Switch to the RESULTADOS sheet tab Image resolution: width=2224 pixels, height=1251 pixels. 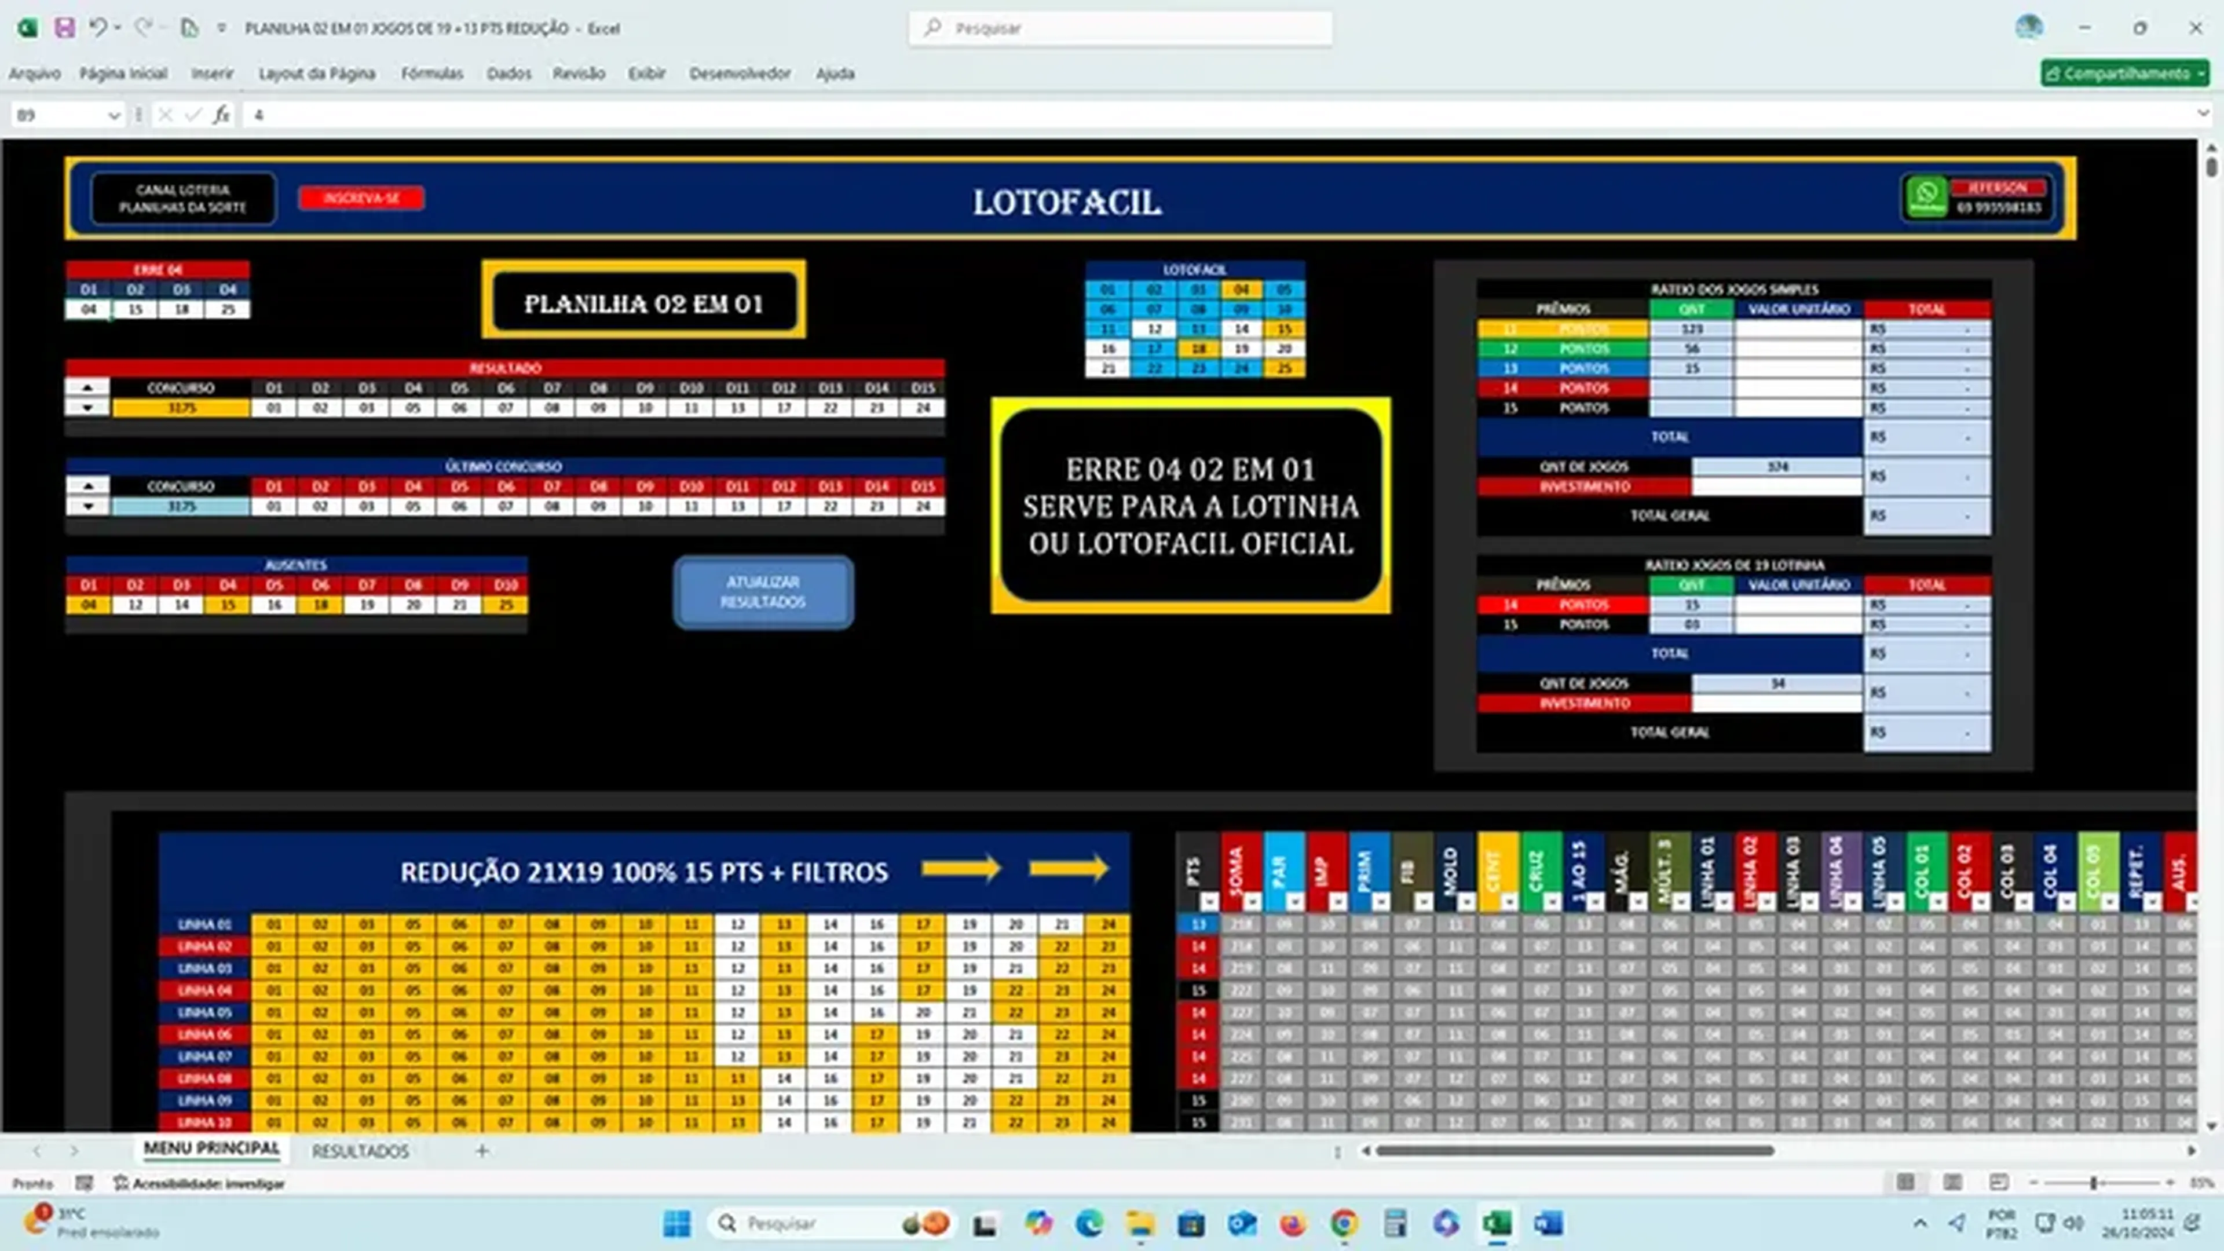(x=360, y=1151)
